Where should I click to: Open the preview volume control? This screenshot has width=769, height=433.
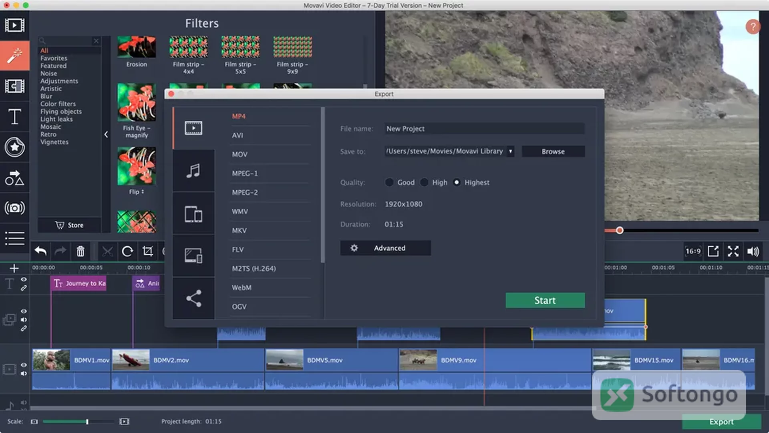(753, 251)
